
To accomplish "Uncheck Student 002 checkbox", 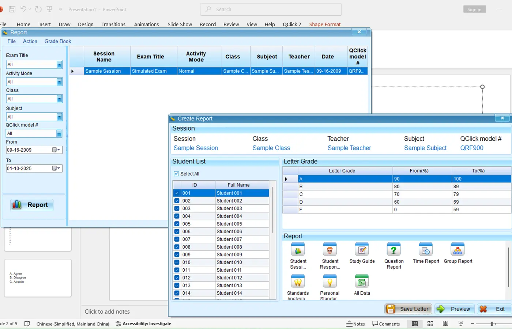I will [177, 201].
